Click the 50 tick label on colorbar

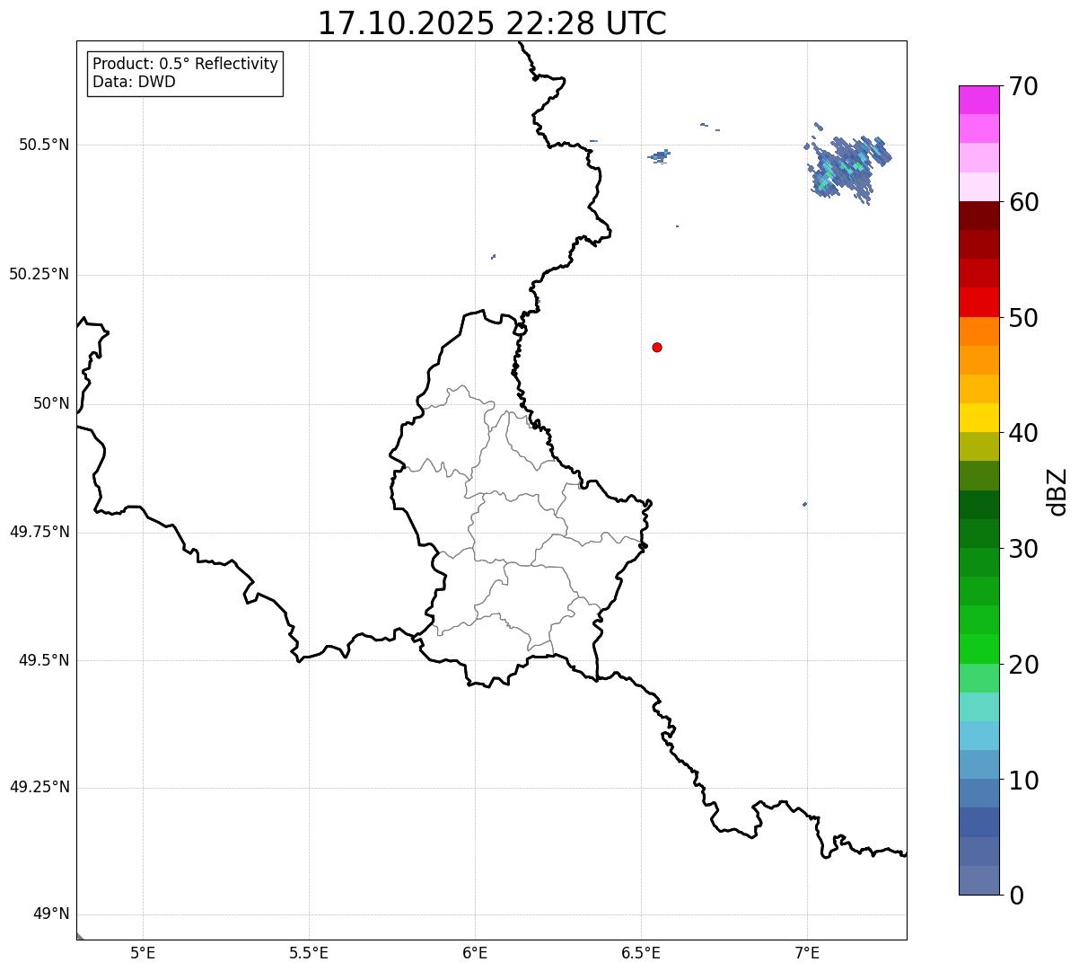coord(1023,318)
